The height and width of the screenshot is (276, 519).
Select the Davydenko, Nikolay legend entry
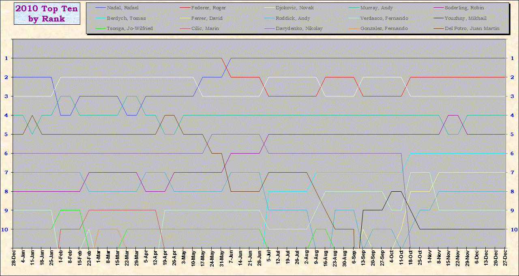[x=299, y=28]
